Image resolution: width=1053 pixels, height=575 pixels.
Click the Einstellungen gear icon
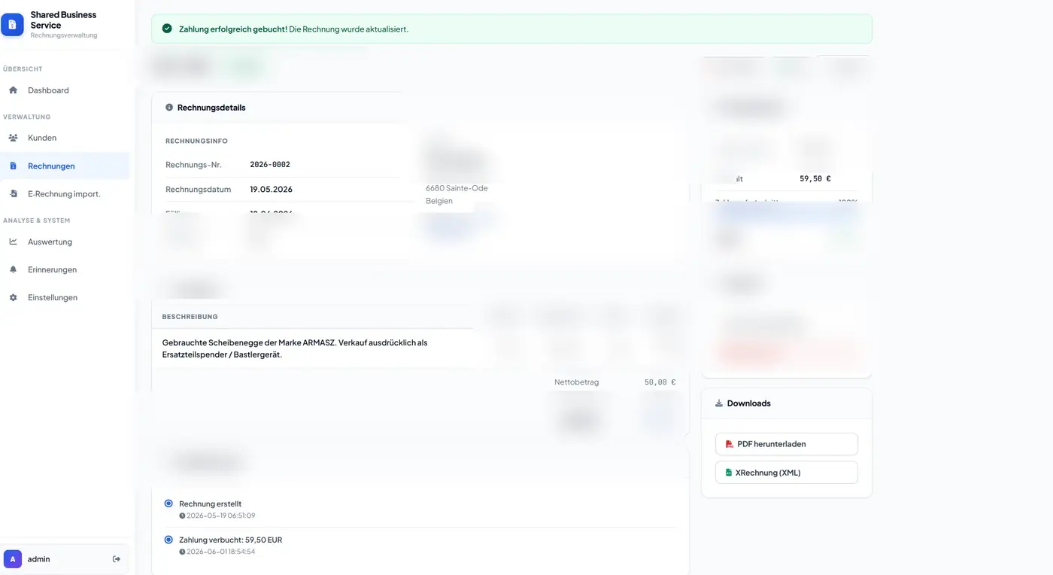tap(13, 297)
